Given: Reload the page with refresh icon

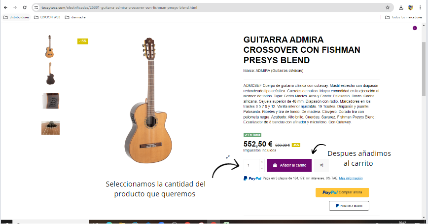Looking at the screenshot, I should [25, 8].
